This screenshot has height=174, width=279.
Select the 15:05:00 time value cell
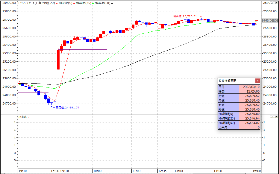tap(250, 92)
